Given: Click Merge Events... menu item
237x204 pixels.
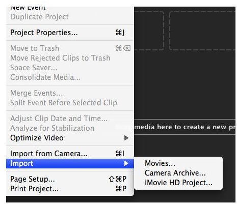Looking at the screenshot, I should (x=70, y=93).
